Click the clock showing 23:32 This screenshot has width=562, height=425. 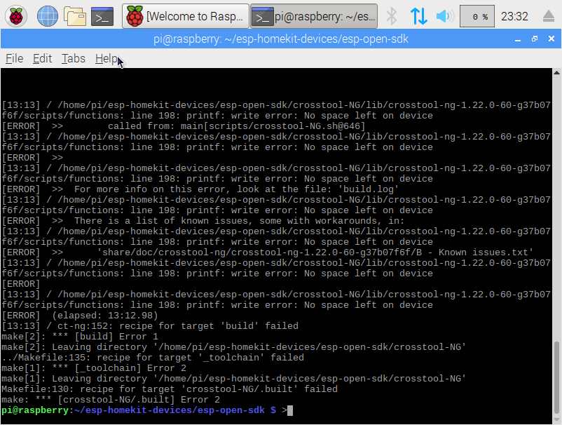pos(514,15)
